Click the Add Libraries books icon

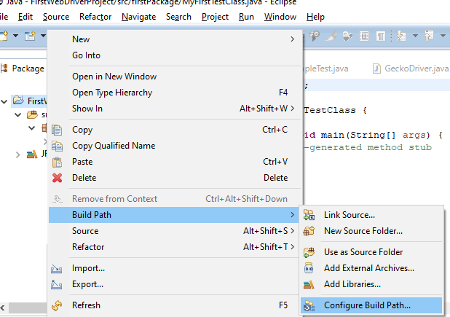tap(309, 284)
